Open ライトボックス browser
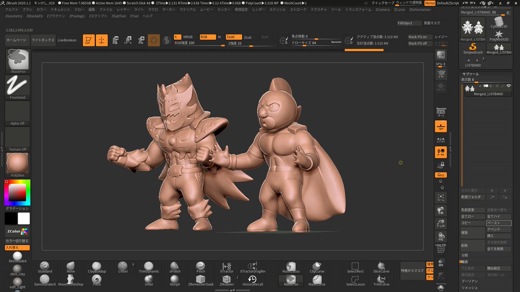This screenshot has width=520, height=292. [x=43, y=40]
